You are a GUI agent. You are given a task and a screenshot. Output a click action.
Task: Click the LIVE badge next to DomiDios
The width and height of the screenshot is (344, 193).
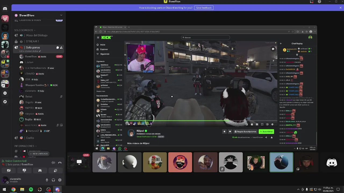coord(59,57)
